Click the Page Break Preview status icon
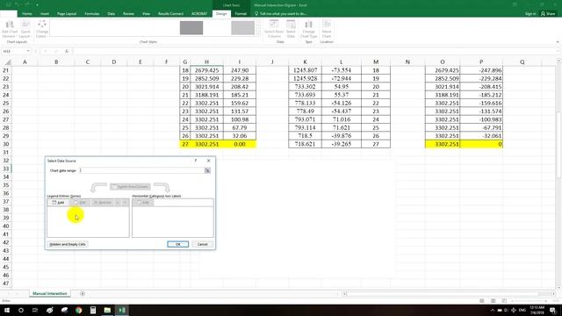The image size is (562, 316). (504, 301)
